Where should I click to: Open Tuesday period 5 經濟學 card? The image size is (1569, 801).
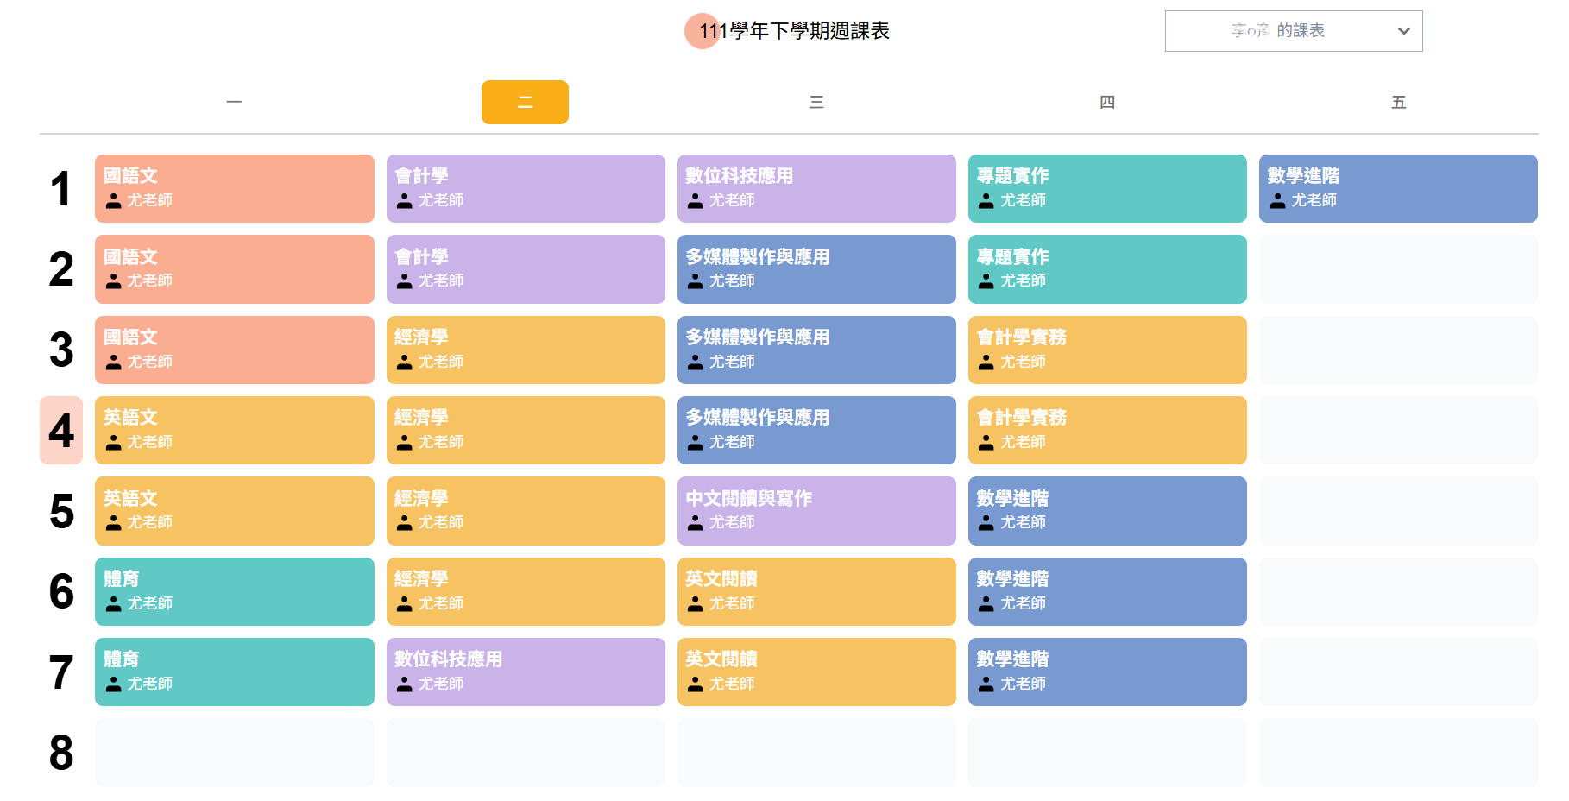tap(526, 511)
